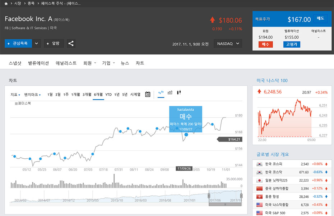Add stock to 관심목록 watchlist
334x216 pixels.
point(18,44)
